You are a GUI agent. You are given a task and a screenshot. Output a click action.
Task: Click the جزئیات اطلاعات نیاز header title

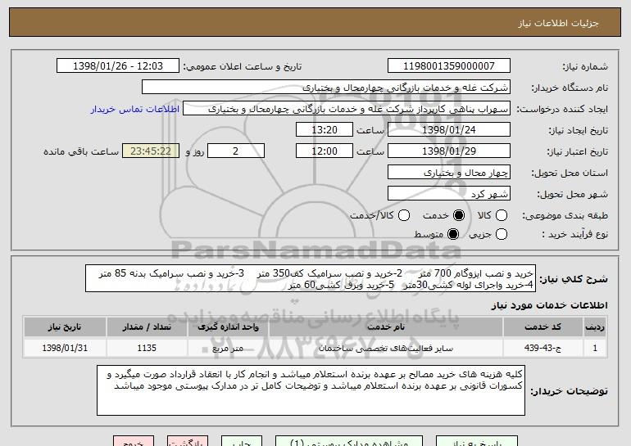[x=558, y=23]
